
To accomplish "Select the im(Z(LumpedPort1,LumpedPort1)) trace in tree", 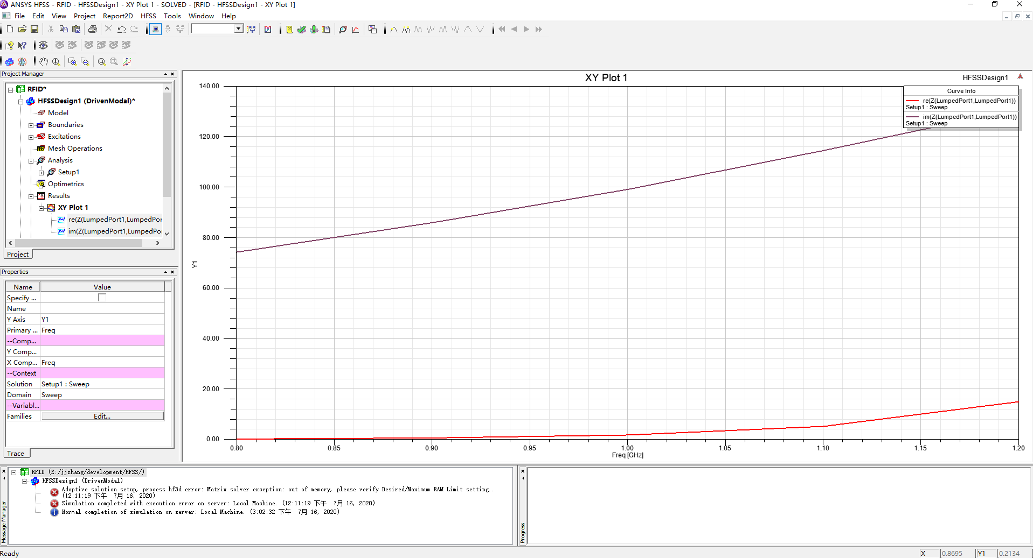I will pyautogui.click(x=115, y=231).
